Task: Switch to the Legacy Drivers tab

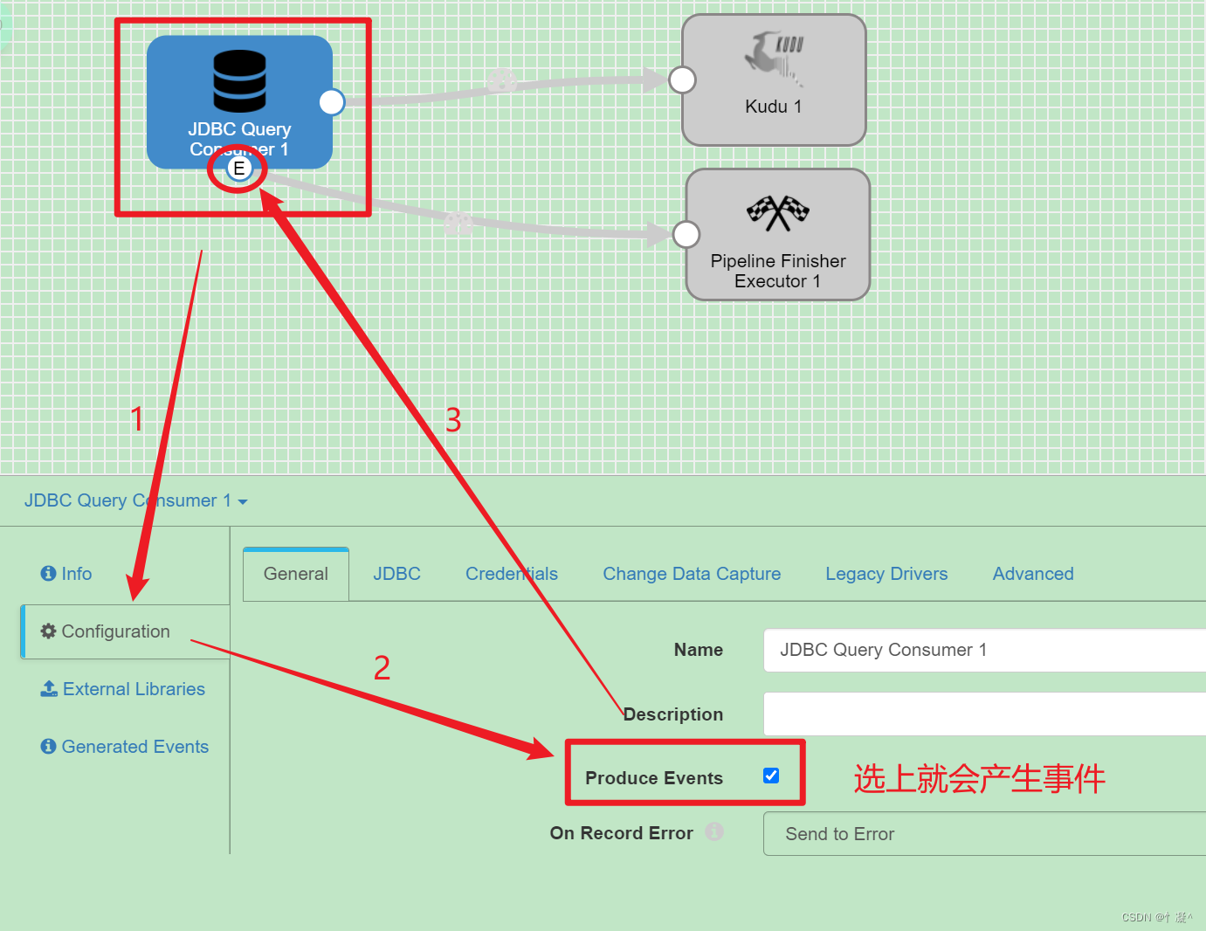Action: pos(886,574)
